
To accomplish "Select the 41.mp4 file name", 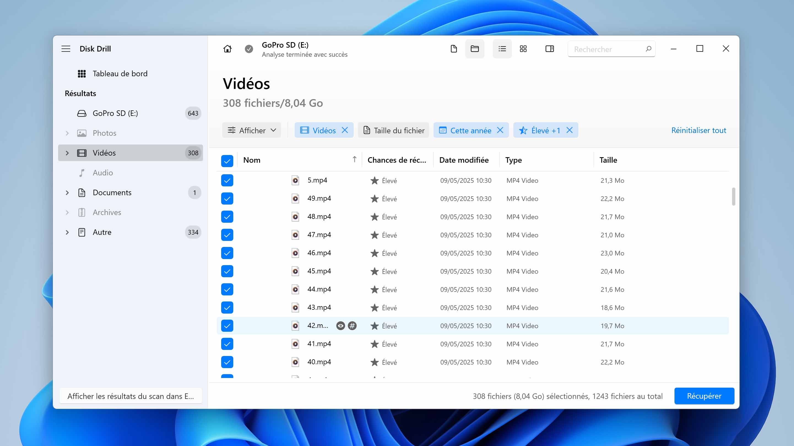I will pos(319,344).
